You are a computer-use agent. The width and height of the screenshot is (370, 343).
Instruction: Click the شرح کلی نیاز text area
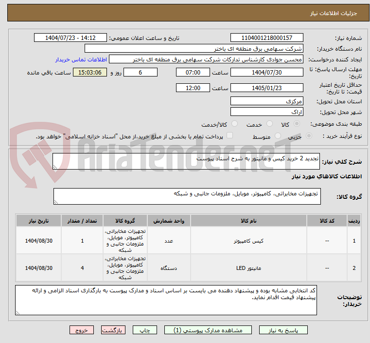click(186, 161)
